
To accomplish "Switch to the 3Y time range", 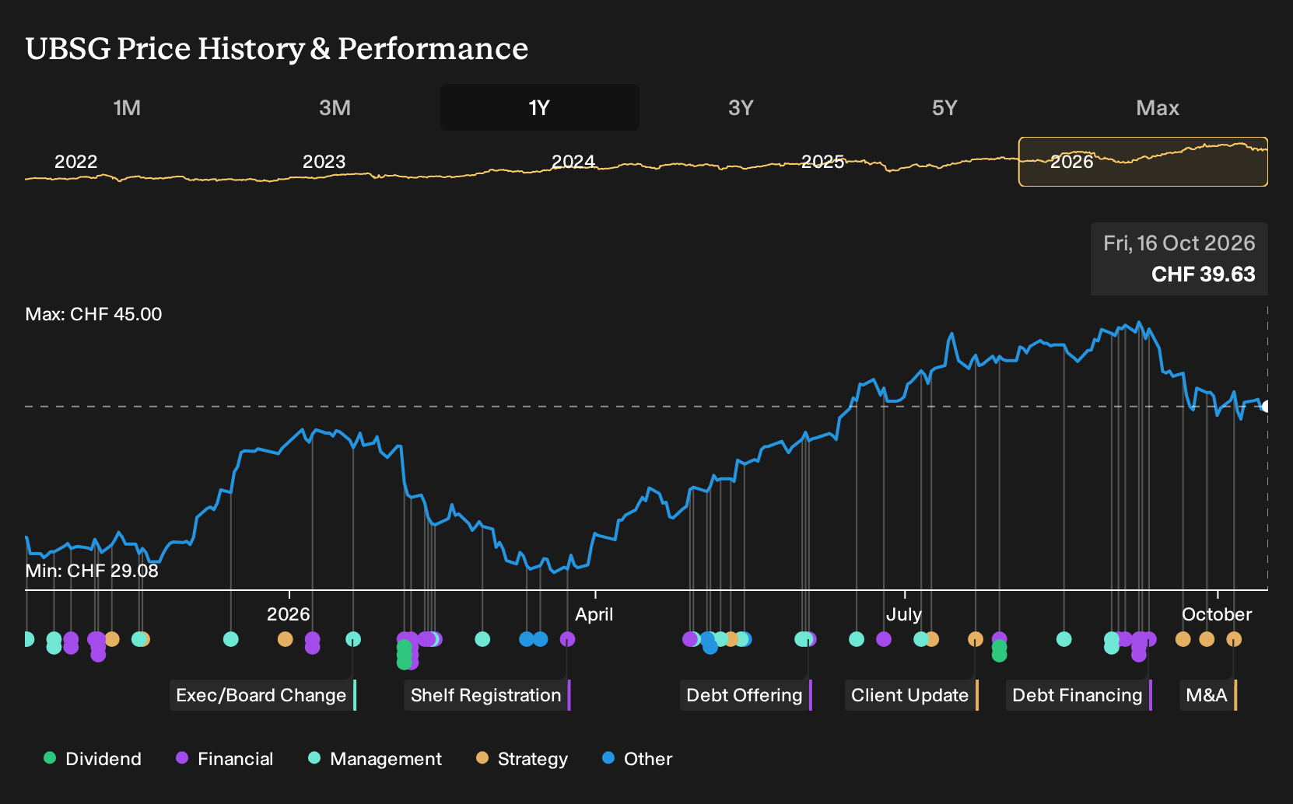I will point(741,107).
